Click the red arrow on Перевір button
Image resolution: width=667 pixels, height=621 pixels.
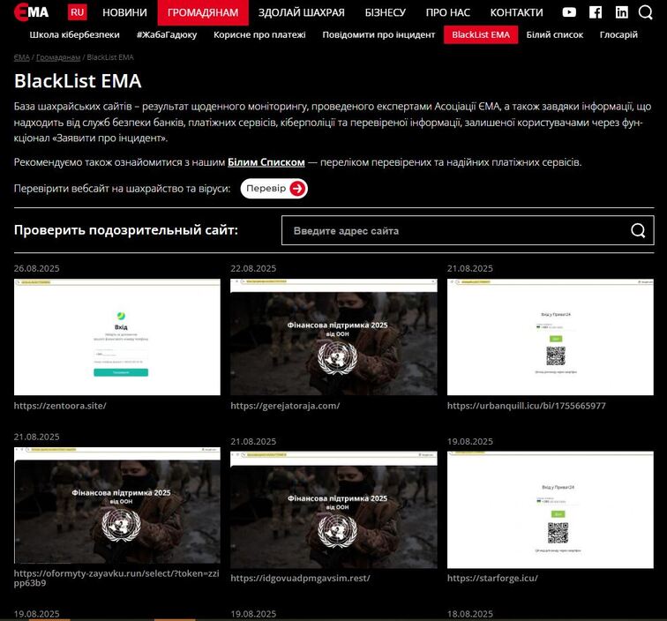(x=297, y=189)
